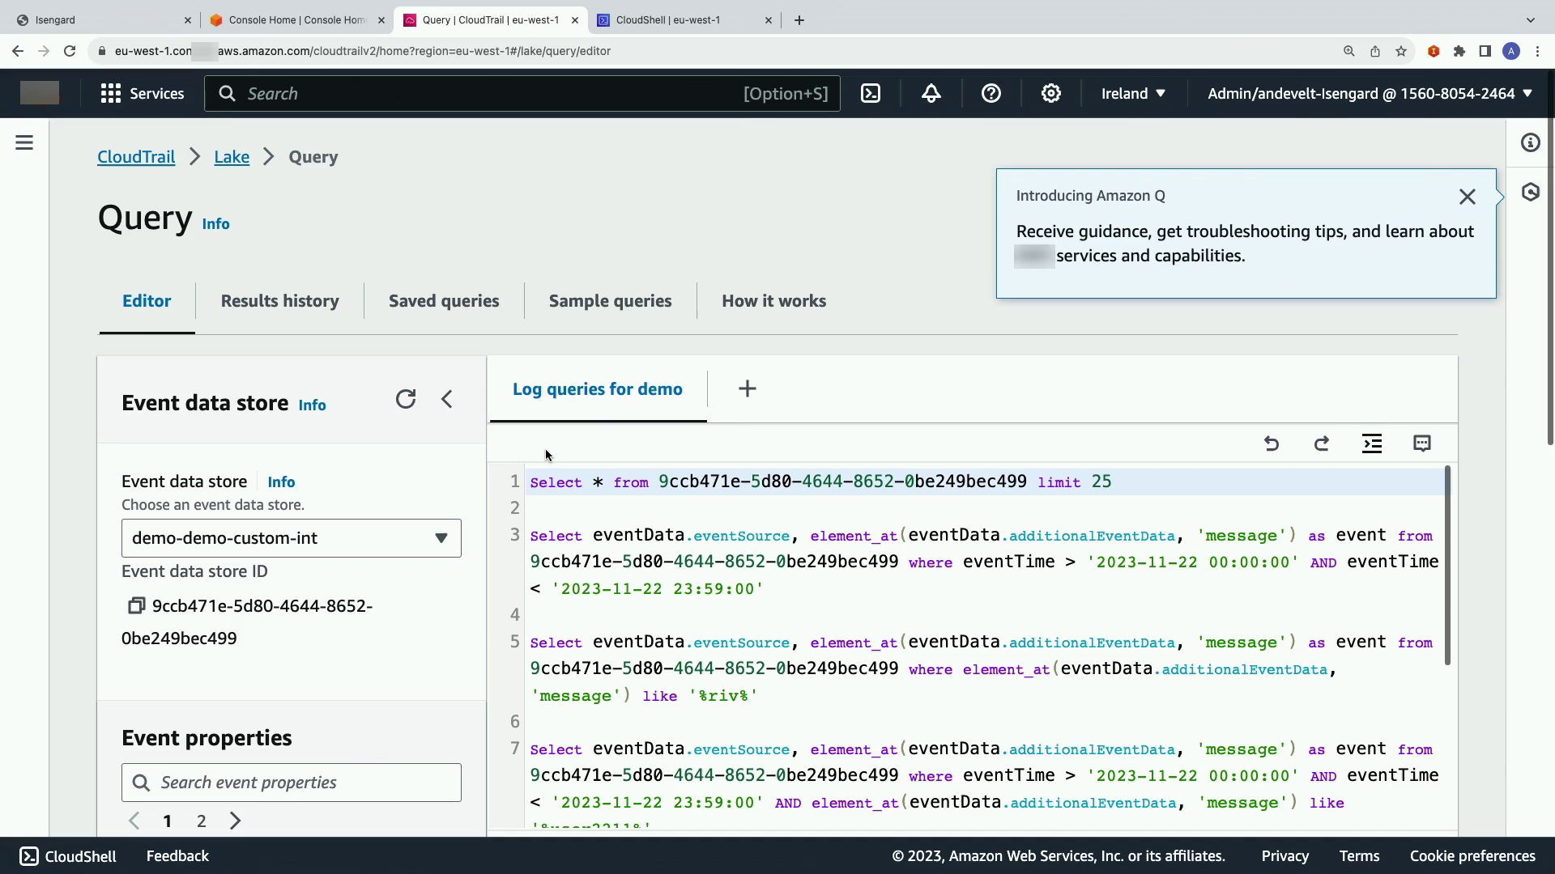Follow the CloudTrail breadcrumb link
The height and width of the screenshot is (874, 1555).
point(136,157)
